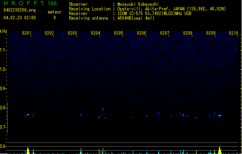Click the kHz axis unit label
The width and height of the screenshot is (242, 154).
3,31
